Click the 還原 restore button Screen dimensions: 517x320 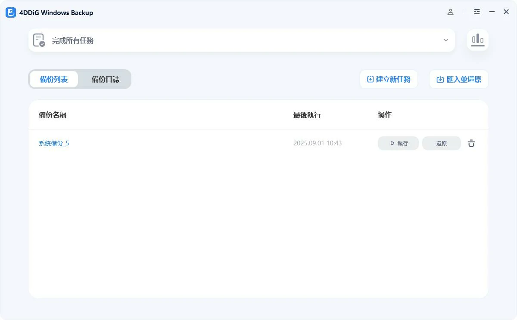coord(442,143)
